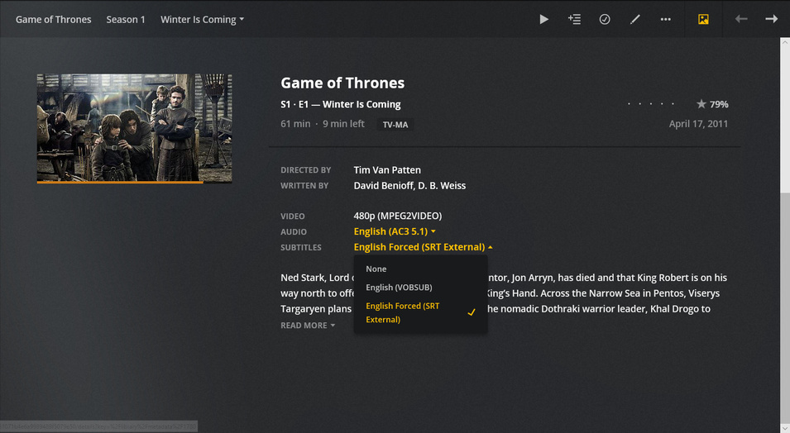The width and height of the screenshot is (790, 433).
Task: Open writer D. B. Weiss link
Action: coord(442,186)
